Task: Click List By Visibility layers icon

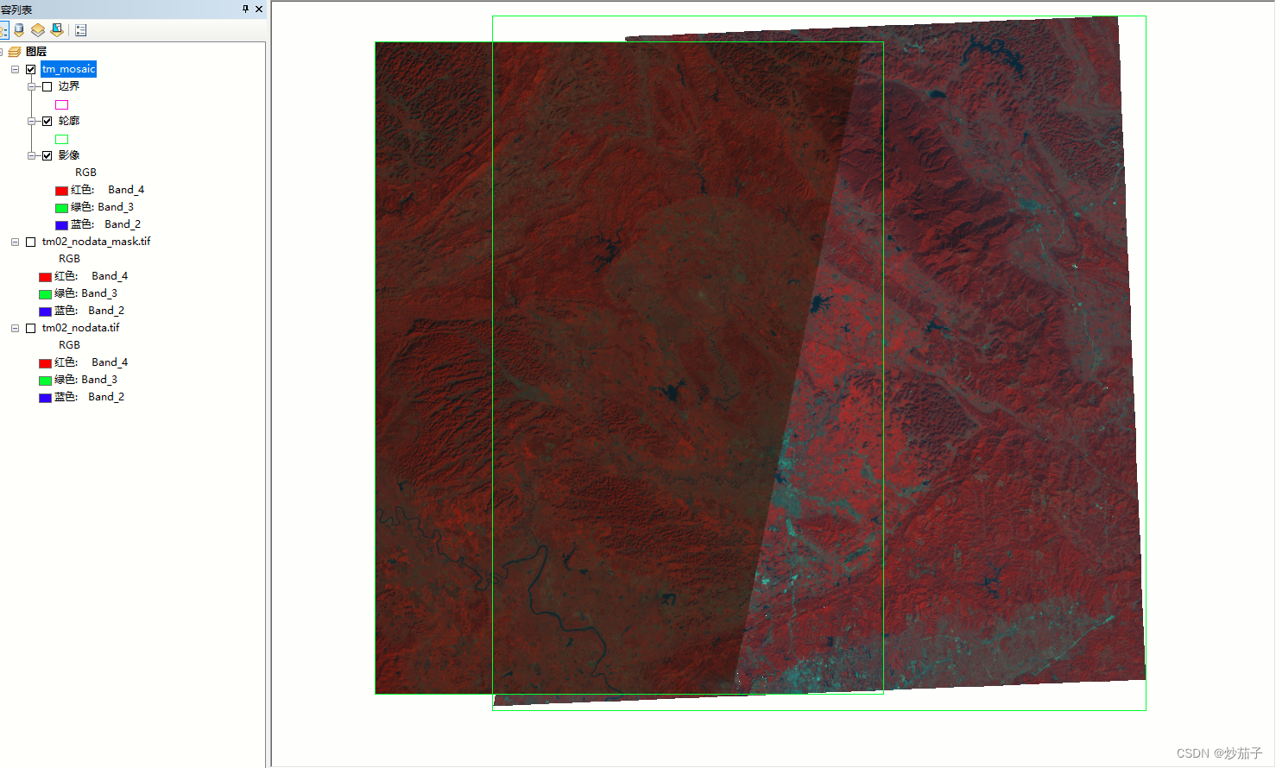Action: (x=37, y=30)
